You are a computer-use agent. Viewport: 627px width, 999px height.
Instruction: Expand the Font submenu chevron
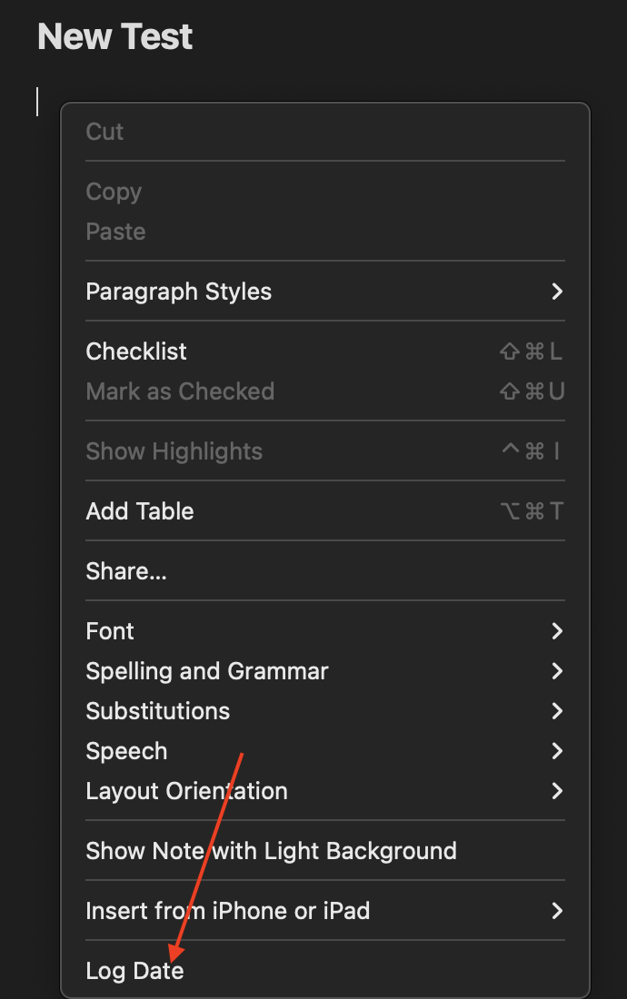pyautogui.click(x=557, y=631)
